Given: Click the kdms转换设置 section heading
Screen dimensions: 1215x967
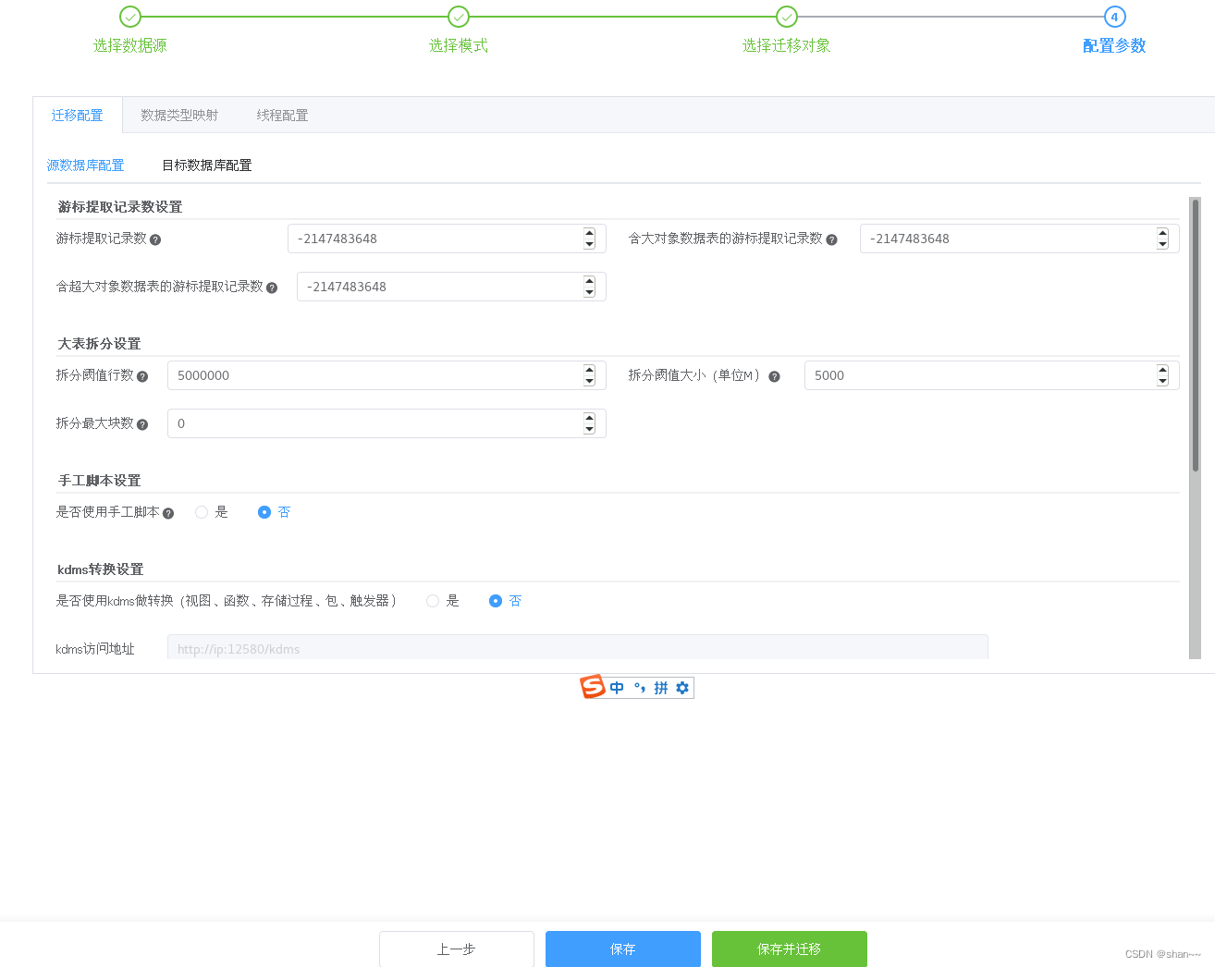Looking at the screenshot, I should 101,569.
